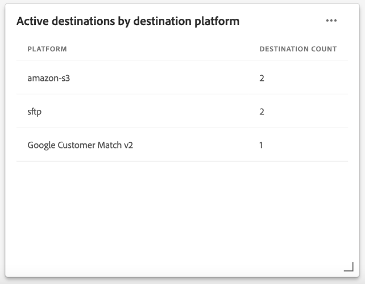Screen dimensions: 365x284
Task: Click 'v2' in Google Customer Match row
Action: point(128,145)
